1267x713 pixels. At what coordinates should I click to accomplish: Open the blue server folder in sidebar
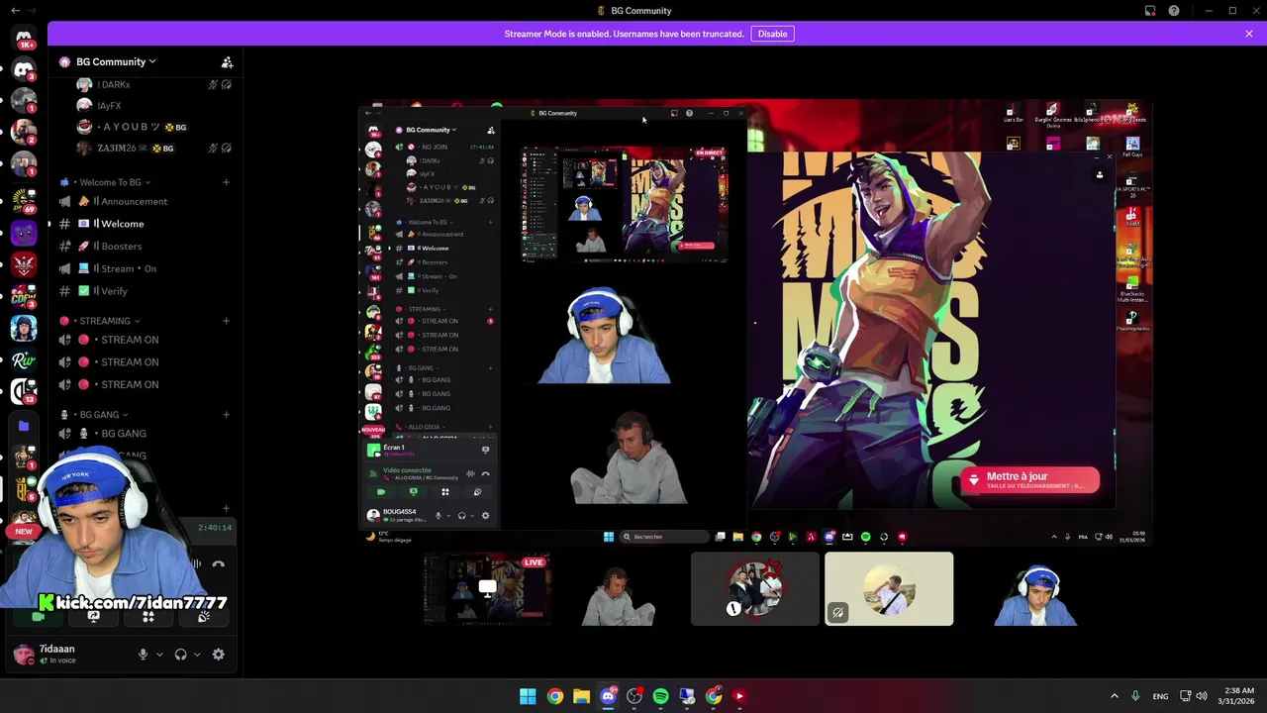pyautogui.click(x=24, y=426)
